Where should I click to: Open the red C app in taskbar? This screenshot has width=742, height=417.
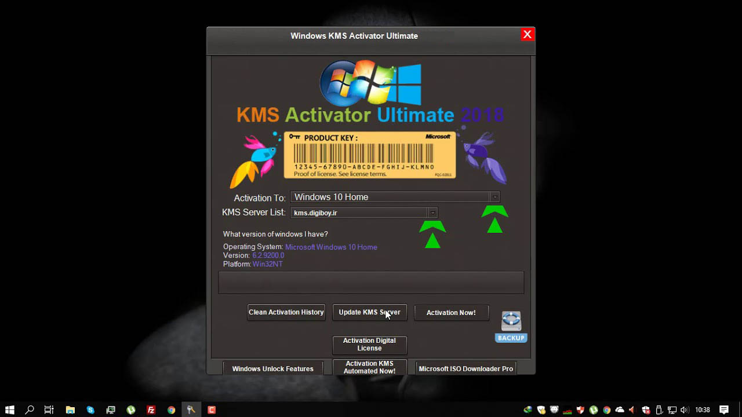212,409
